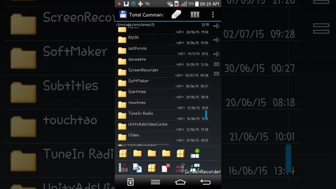Tap the Android back navigation button
This screenshot has width=336, height=189.
pyautogui.click(x=205, y=182)
